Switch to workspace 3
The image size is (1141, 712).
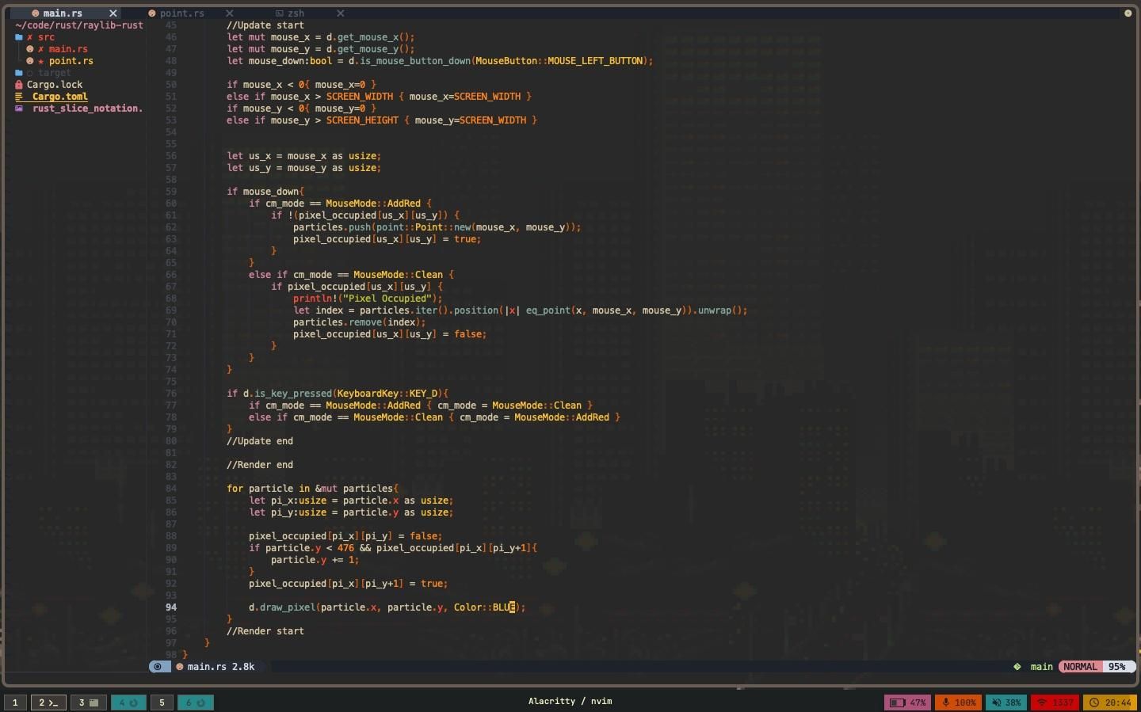click(x=88, y=702)
